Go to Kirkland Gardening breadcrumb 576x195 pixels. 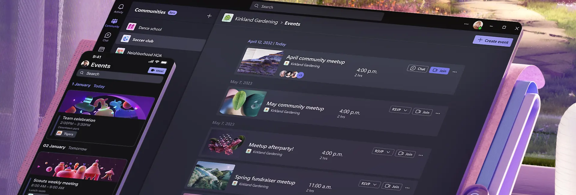(256, 20)
